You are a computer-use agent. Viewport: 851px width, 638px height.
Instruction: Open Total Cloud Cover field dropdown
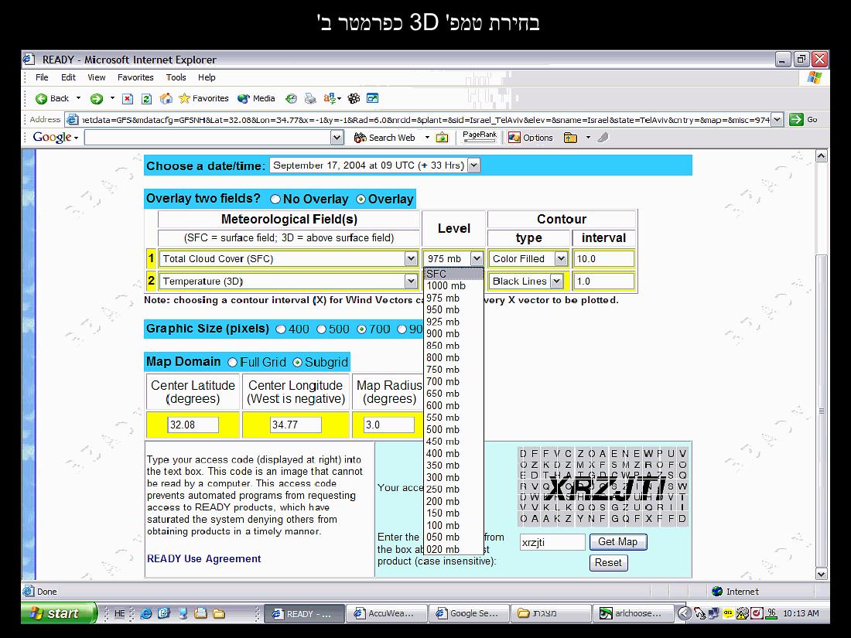coord(411,259)
